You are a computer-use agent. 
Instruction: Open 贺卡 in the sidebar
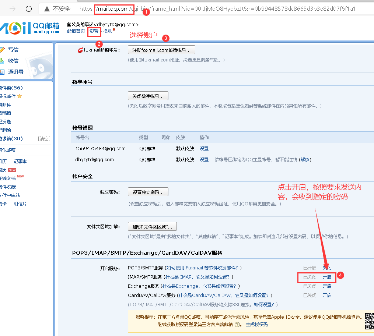click(3, 204)
